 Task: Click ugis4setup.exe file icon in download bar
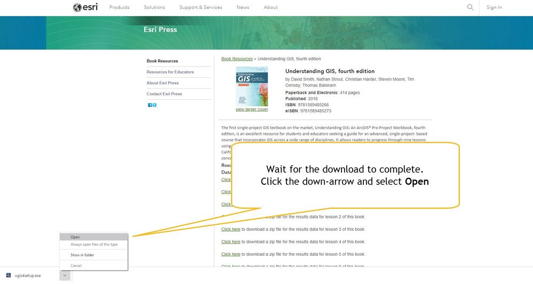pyautogui.click(x=9, y=275)
